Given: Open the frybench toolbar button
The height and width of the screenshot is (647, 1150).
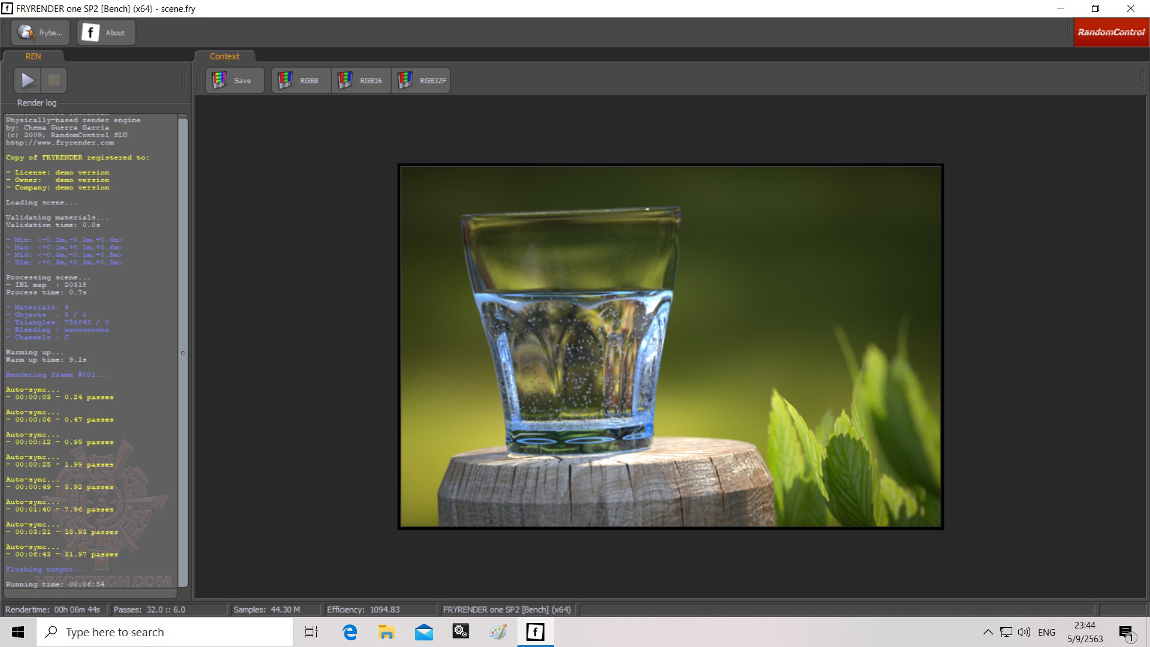Looking at the screenshot, I should coord(40,32).
